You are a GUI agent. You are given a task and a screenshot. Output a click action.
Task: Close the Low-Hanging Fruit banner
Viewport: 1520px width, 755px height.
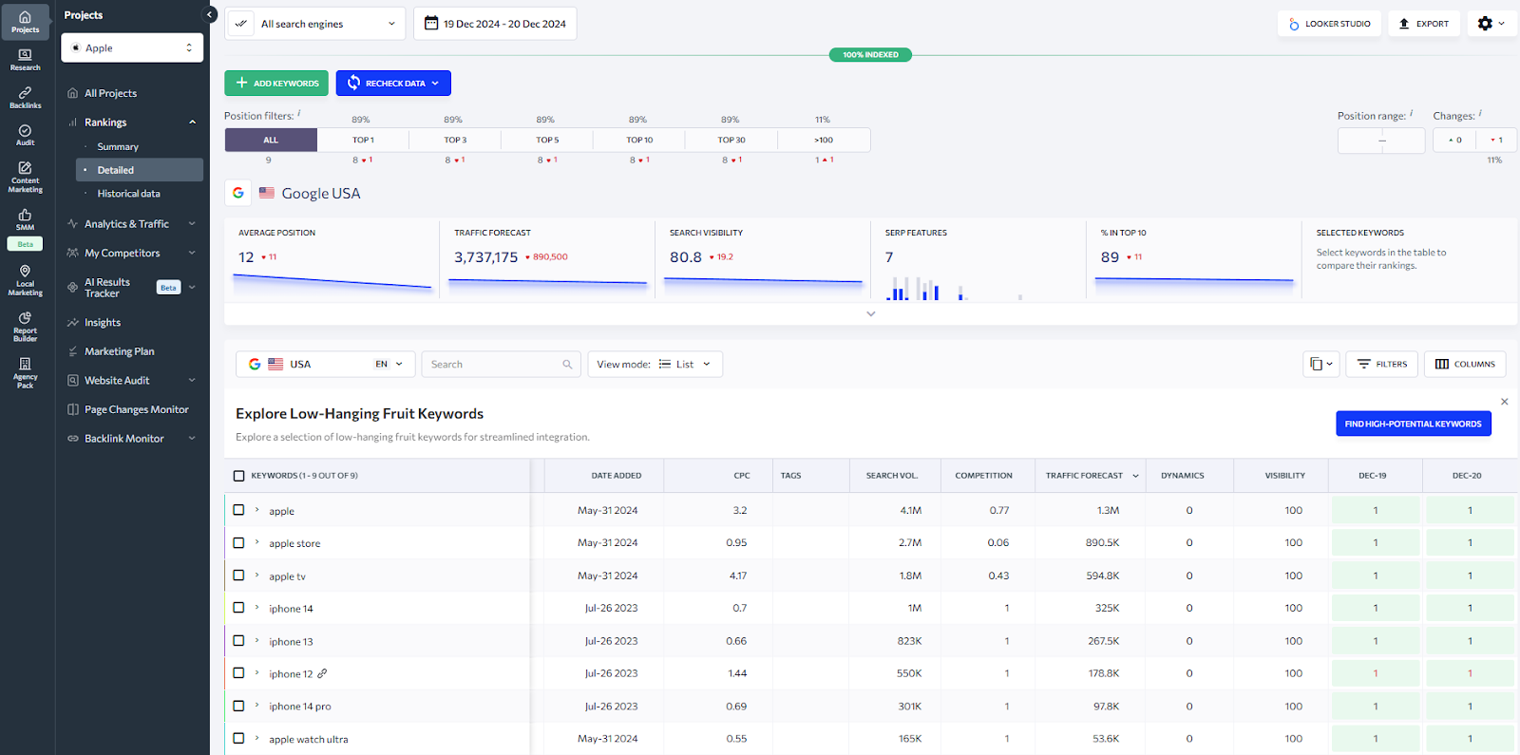click(x=1505, y=402)
